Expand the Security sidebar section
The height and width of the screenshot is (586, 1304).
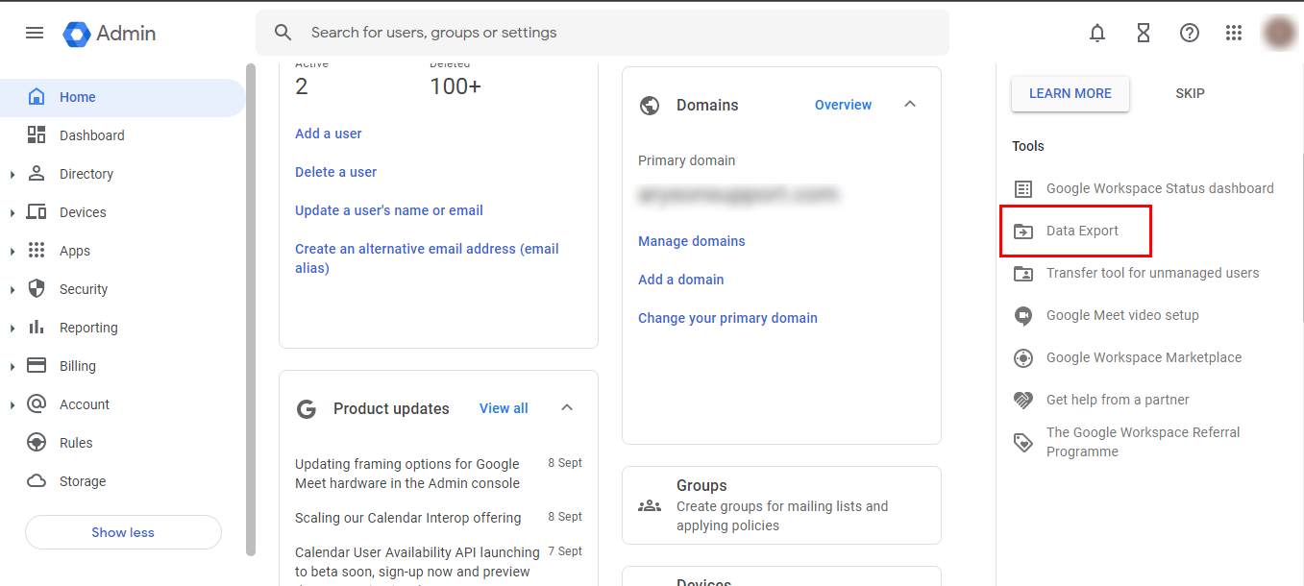click(12, 290)
